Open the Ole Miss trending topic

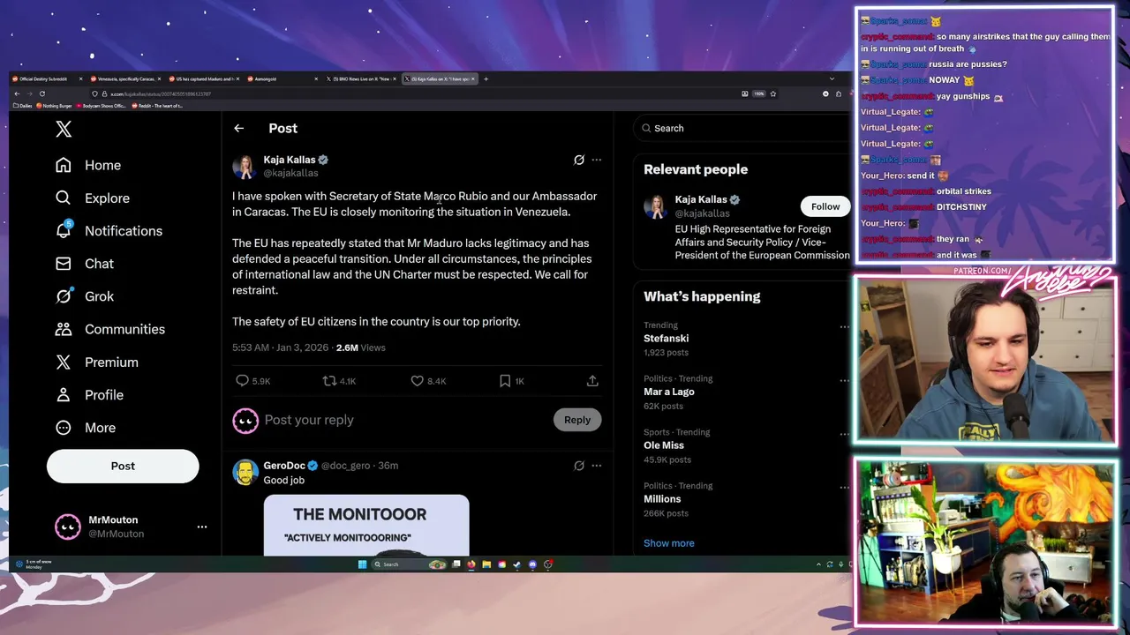click(x=664, y=445)
